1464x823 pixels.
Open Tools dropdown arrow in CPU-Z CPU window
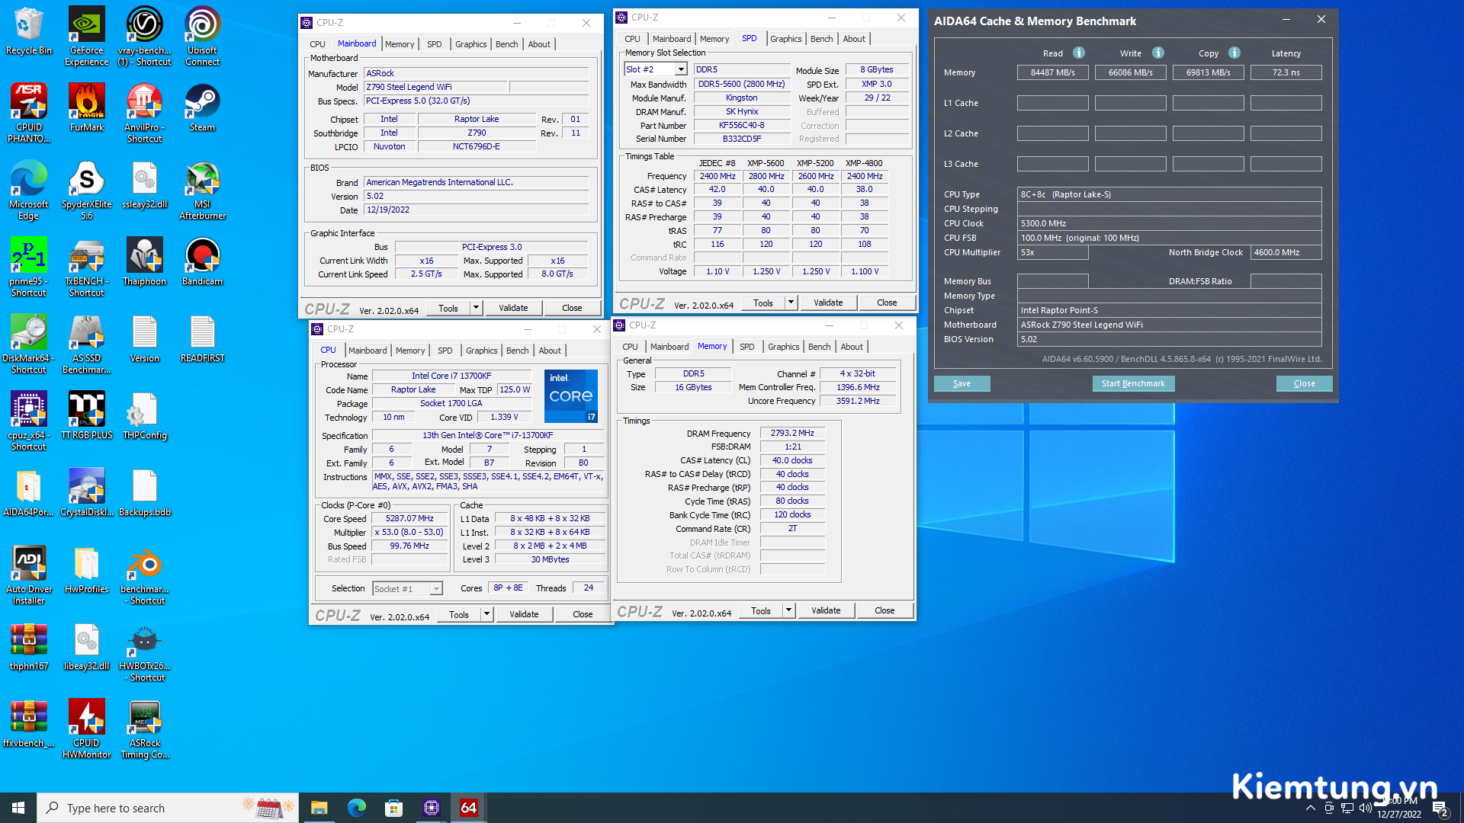click(487, 614)
